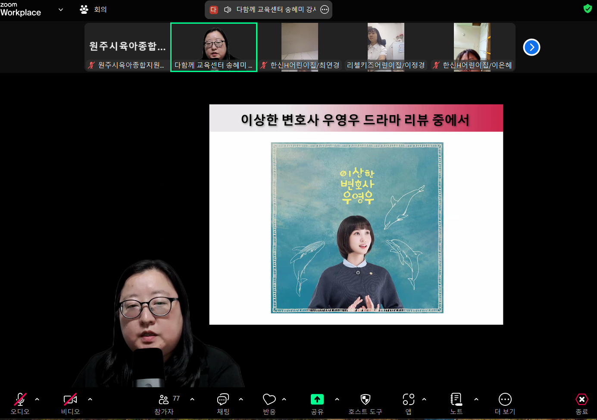The width and height of the screenshot is (597, 420).
Task: Open the more options ellipsis in speaker banner
Action: point(325,9)
